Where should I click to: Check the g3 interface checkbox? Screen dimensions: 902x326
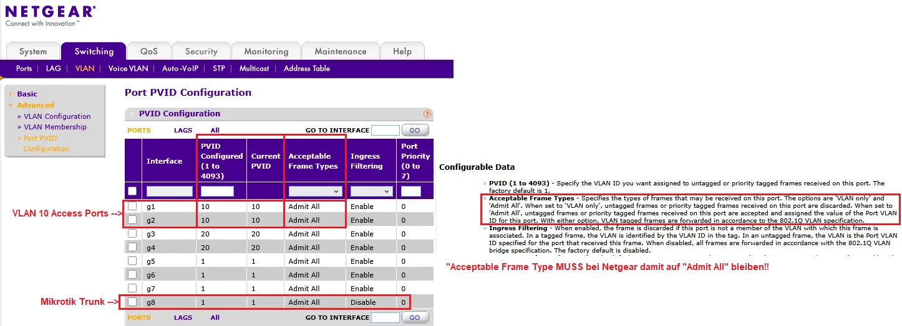click(x=132, y=233)
